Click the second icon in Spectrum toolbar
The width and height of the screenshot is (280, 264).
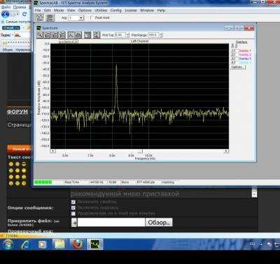click(x=48, y=35)
